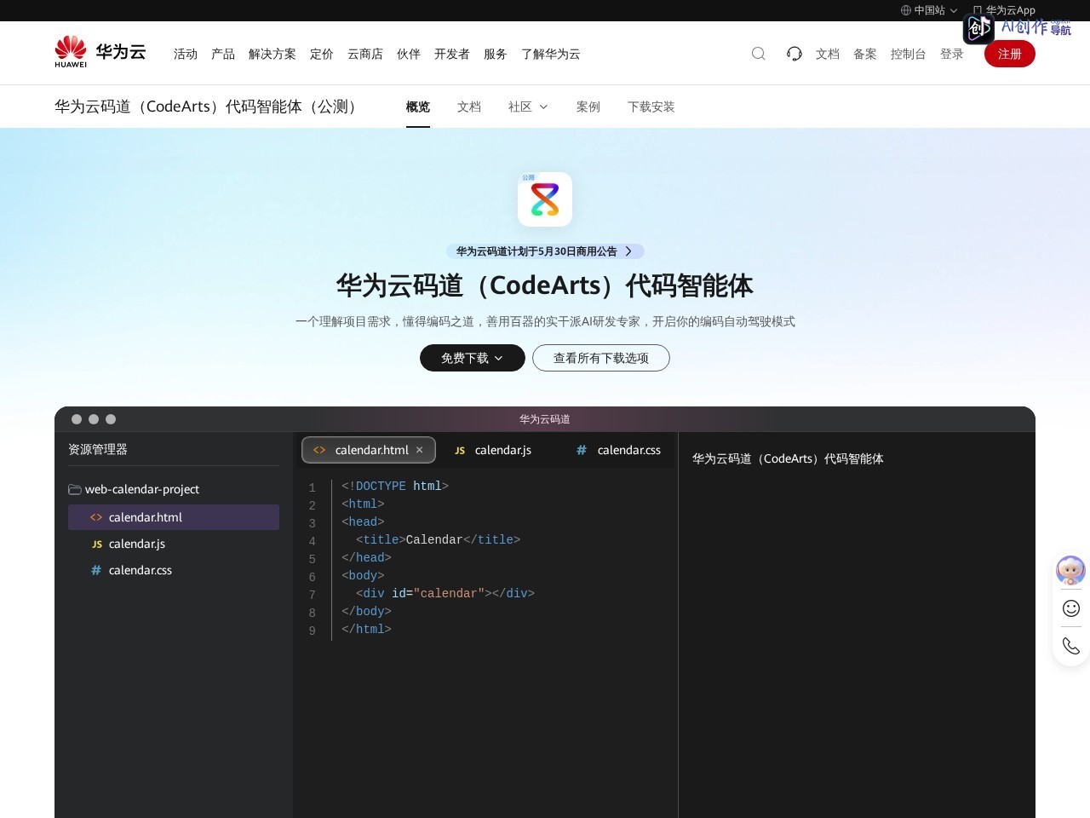Open the 云商店 menu item
The width and height of the screenshot is (1090, 818).
(x=365, y=54)
